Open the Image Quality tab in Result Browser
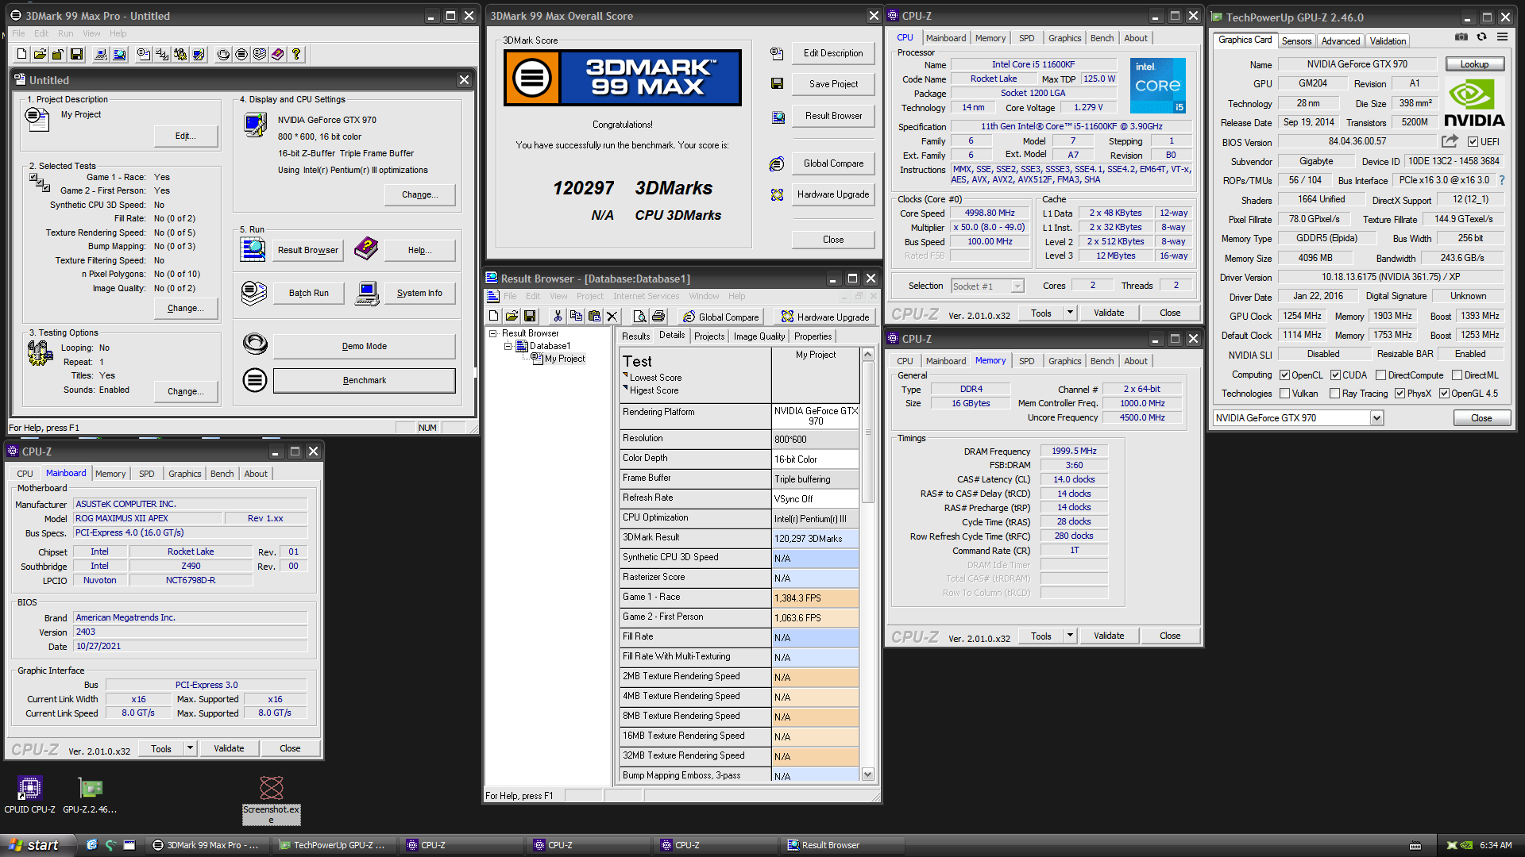The image size is (1525, 857). point(759,336)
